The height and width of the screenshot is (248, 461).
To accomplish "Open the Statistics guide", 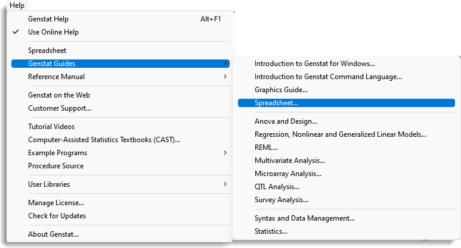I will pos(346,231).
